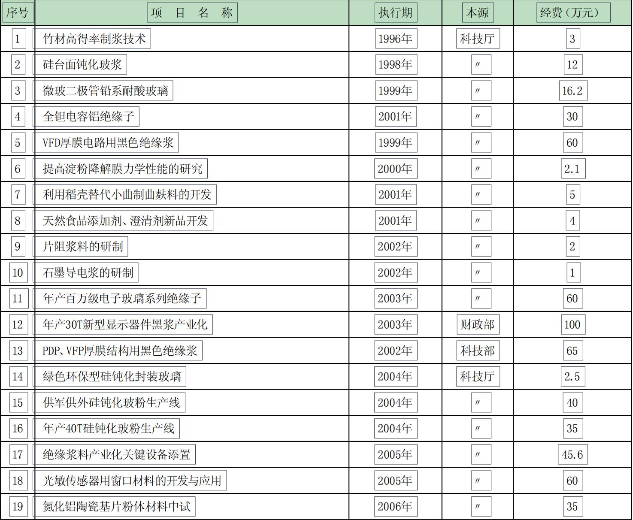Select the 科技部 source cell

[478, 351]
